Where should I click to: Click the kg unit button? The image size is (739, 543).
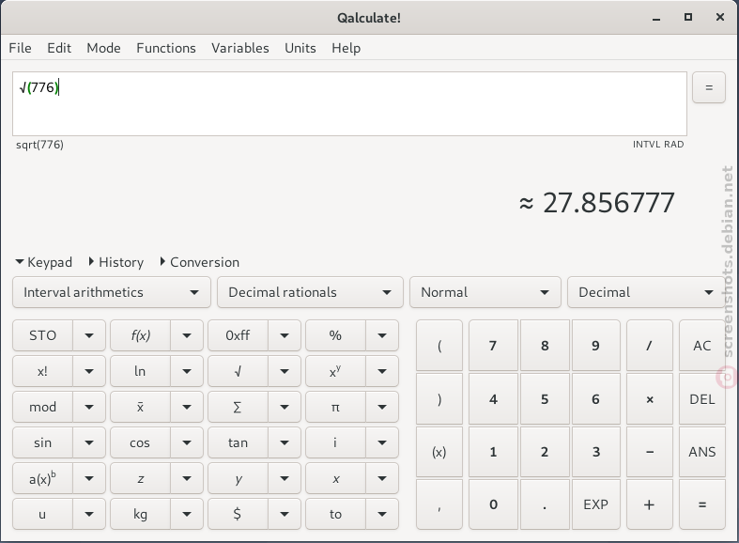click(x=140, y=514)
